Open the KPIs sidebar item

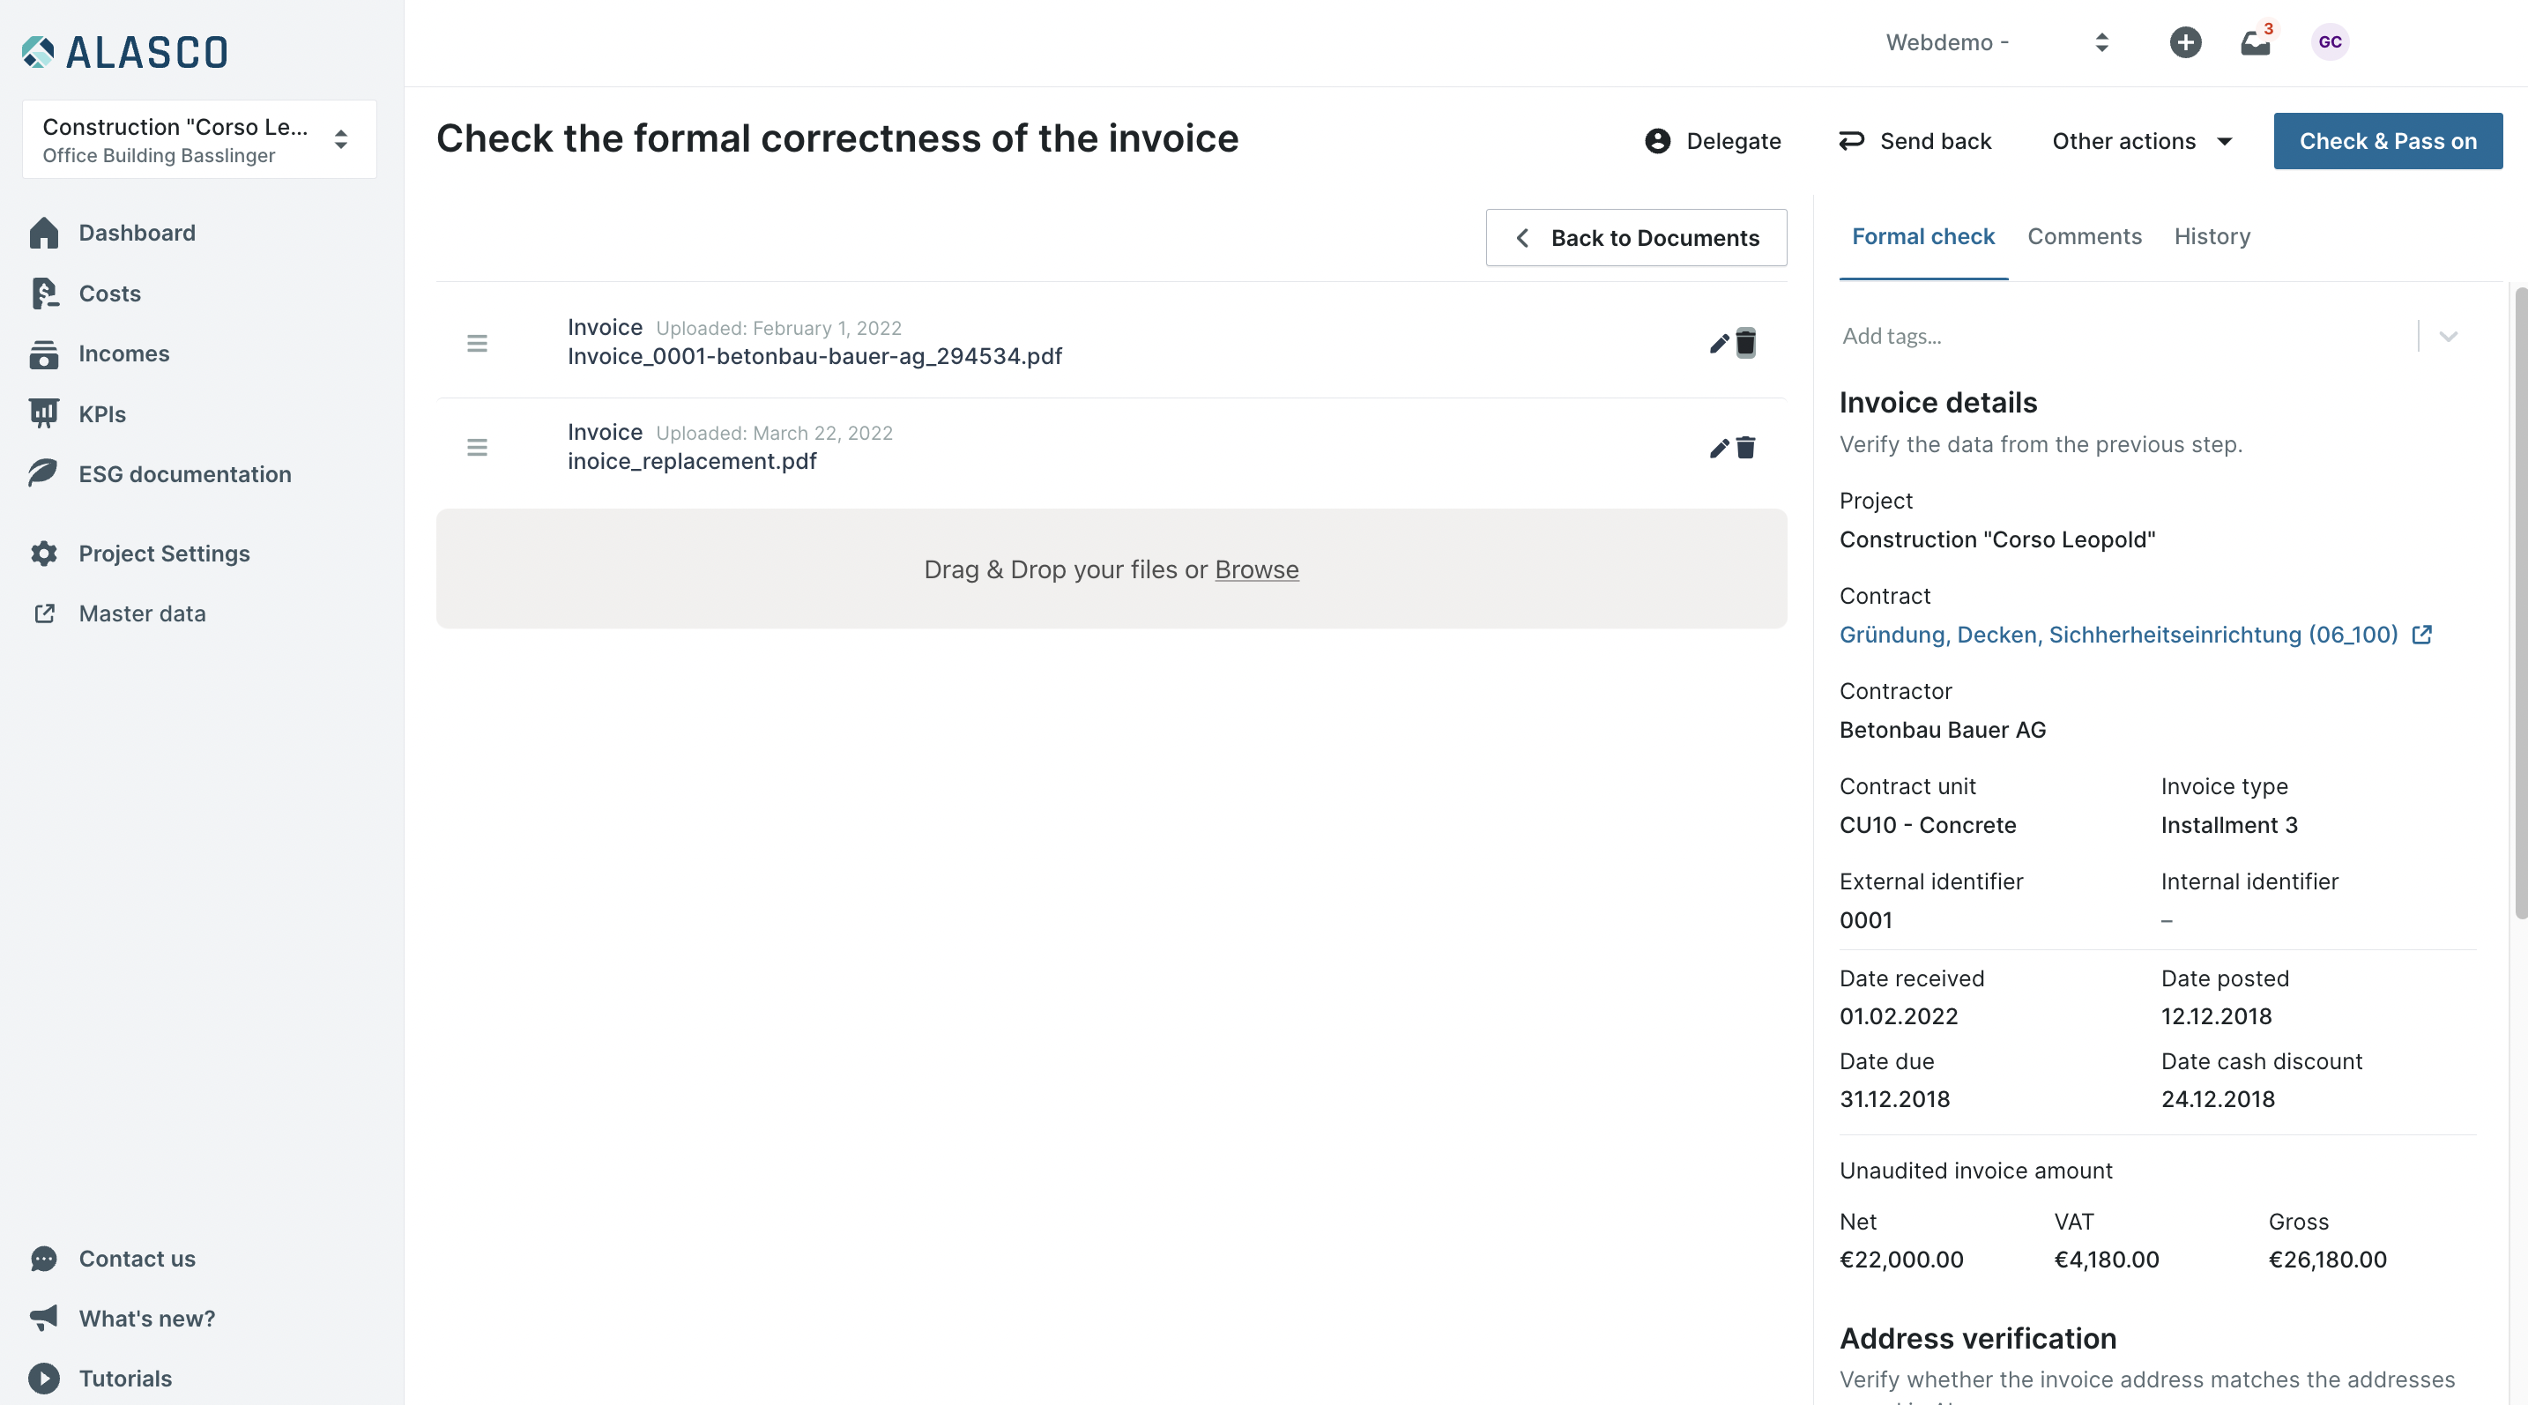(x=102, y=414)
